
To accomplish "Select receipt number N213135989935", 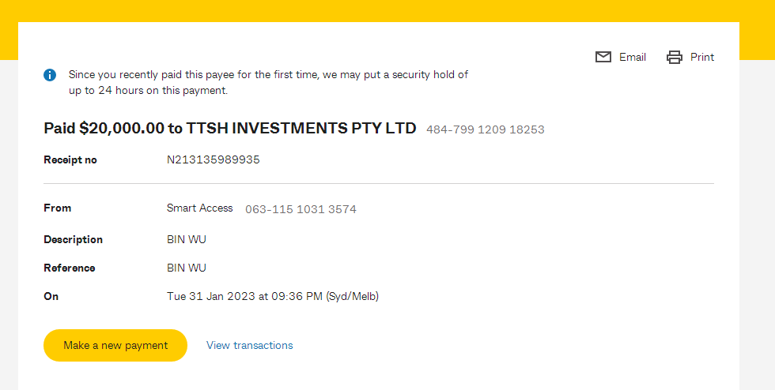I will pyautogui.click(x=213, y=160).
